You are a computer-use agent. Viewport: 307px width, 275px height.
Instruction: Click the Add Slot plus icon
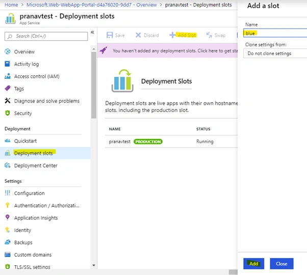click(x=172, y=35)
